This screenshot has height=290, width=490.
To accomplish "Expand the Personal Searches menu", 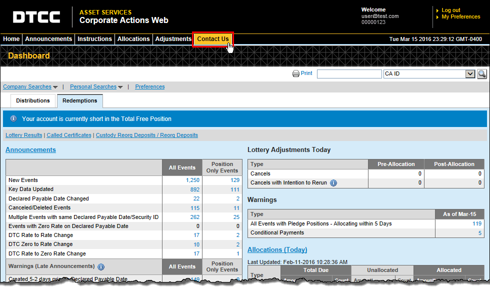I will [x=96, y=87].
